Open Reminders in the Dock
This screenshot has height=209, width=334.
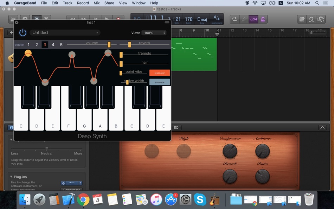127,199
